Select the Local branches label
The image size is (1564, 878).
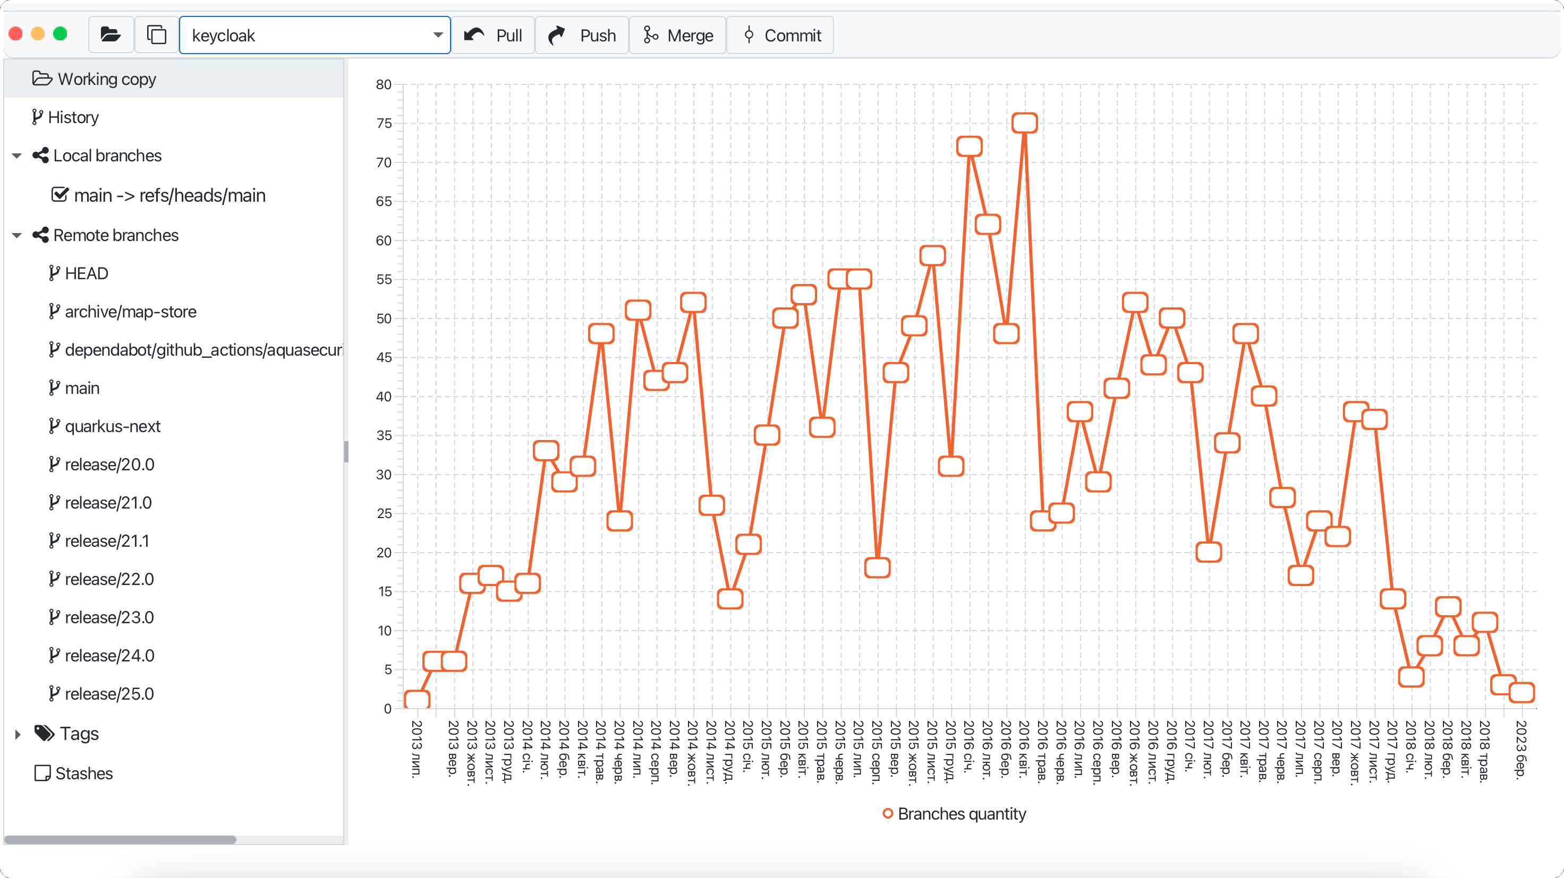click(x=107, y=156)
